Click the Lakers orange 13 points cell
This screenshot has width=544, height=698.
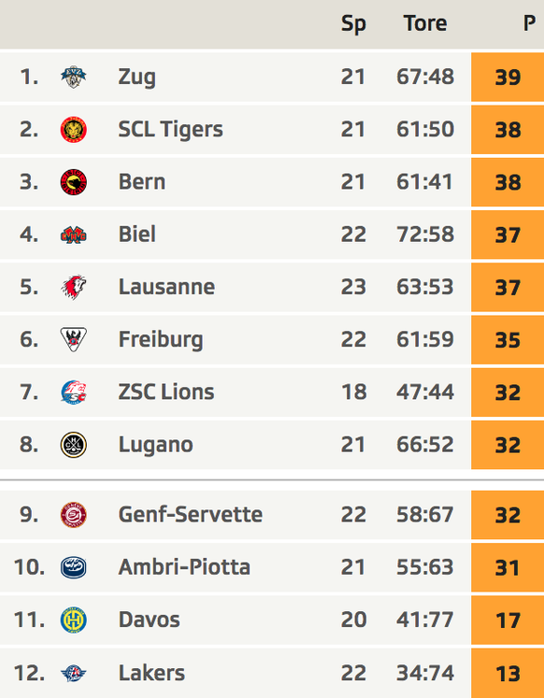click(508, 673)
